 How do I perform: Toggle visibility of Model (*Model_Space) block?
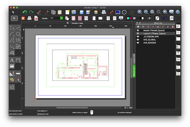(x=138, y=30)
